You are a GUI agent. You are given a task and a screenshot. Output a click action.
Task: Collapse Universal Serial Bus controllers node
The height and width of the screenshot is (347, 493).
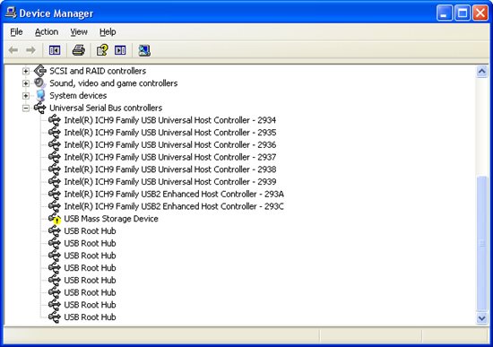(26, 108)
